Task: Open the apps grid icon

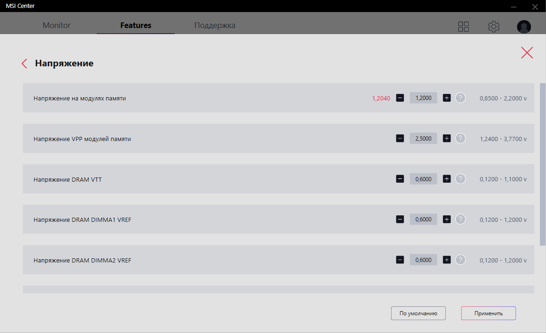Action: click(463, 27)
